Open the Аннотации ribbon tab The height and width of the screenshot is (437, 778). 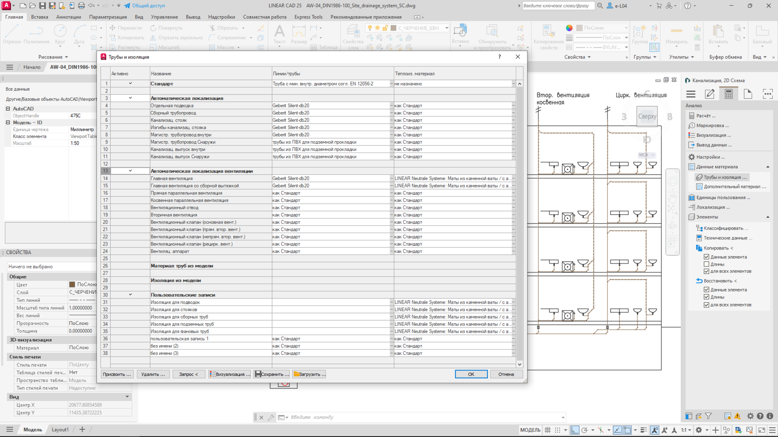point(68,17)
